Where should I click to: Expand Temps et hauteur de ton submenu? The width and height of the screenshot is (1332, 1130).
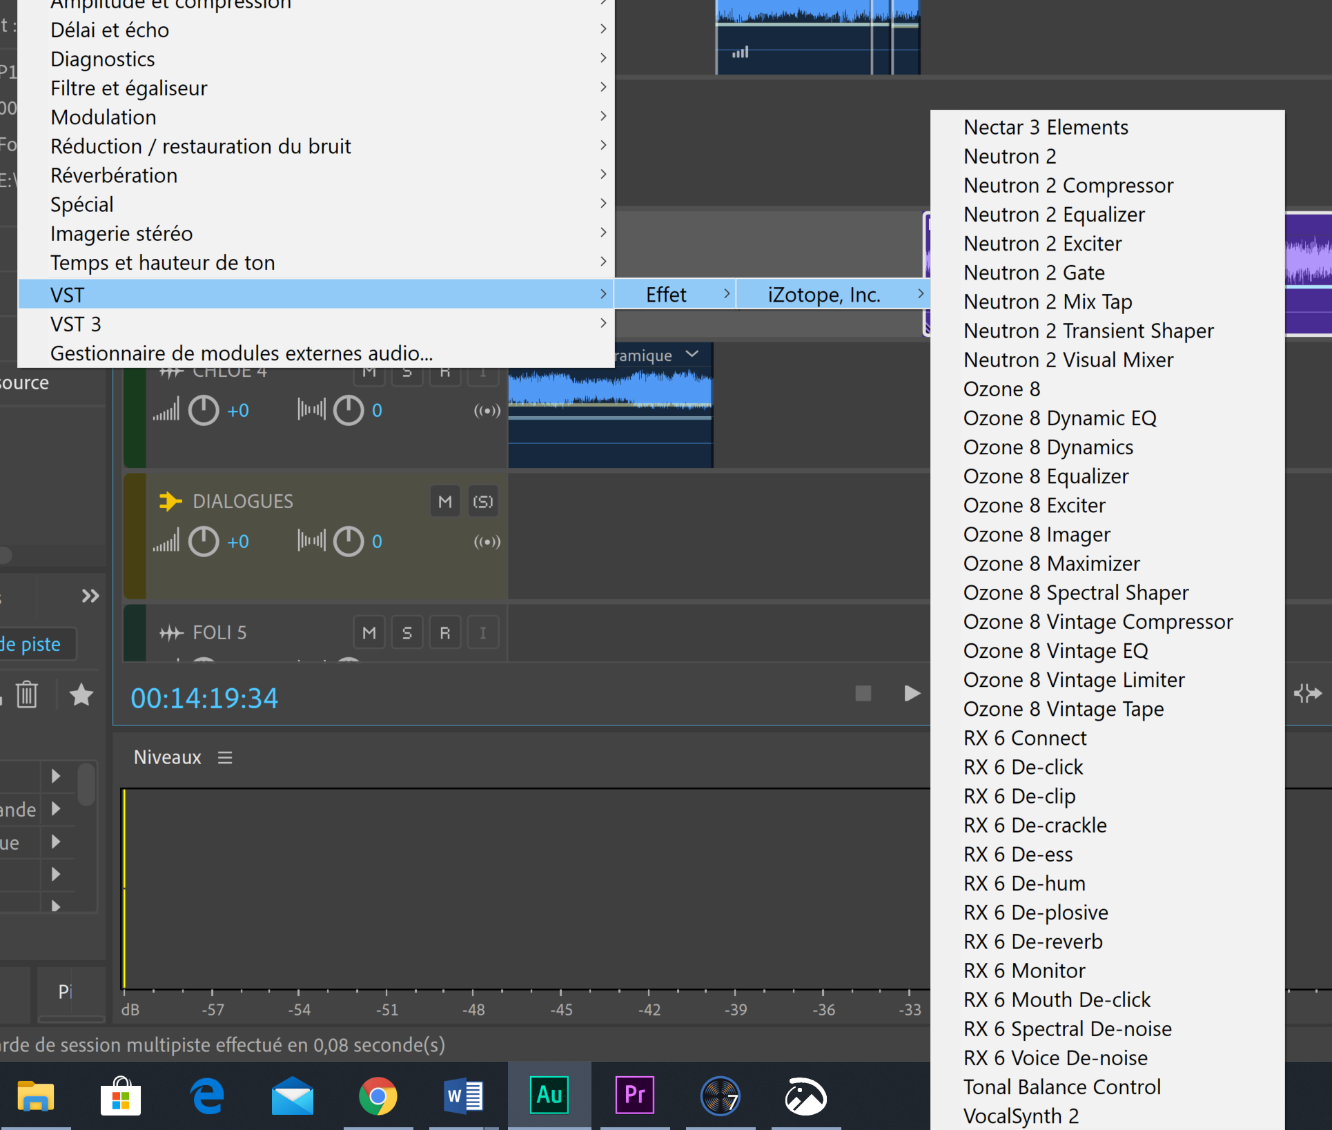tap(316, 262)
